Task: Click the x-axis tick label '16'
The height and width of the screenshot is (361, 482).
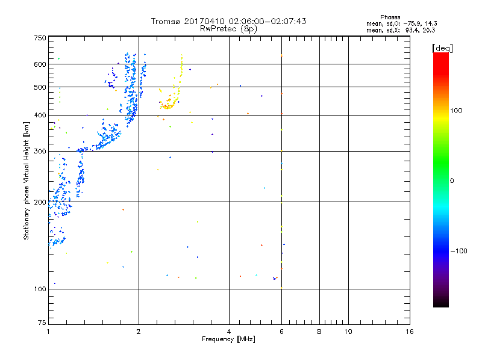Action: click(x=410, y=332)
